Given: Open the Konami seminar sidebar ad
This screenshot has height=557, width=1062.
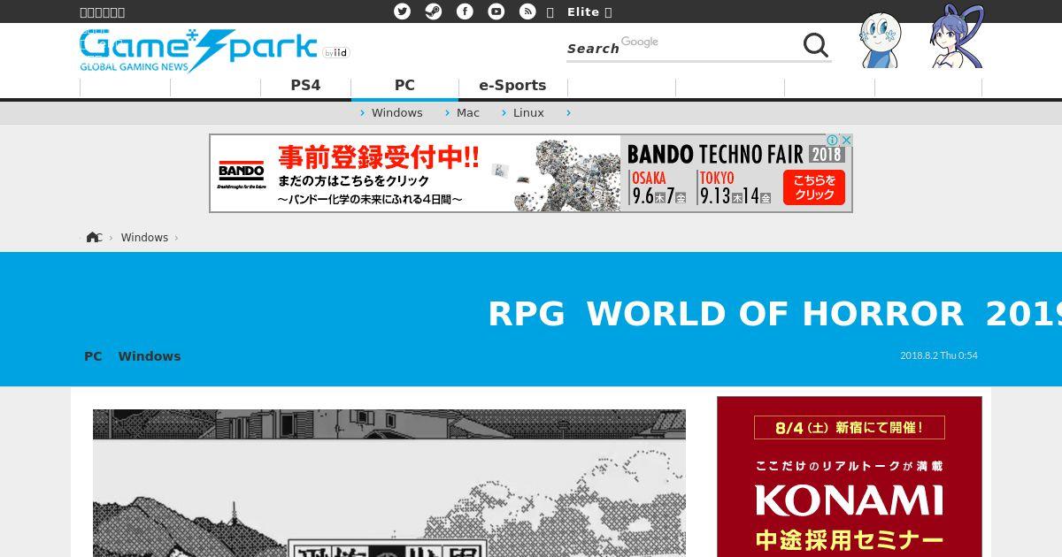Looking at the screenshot, I should tap(850, 477).
